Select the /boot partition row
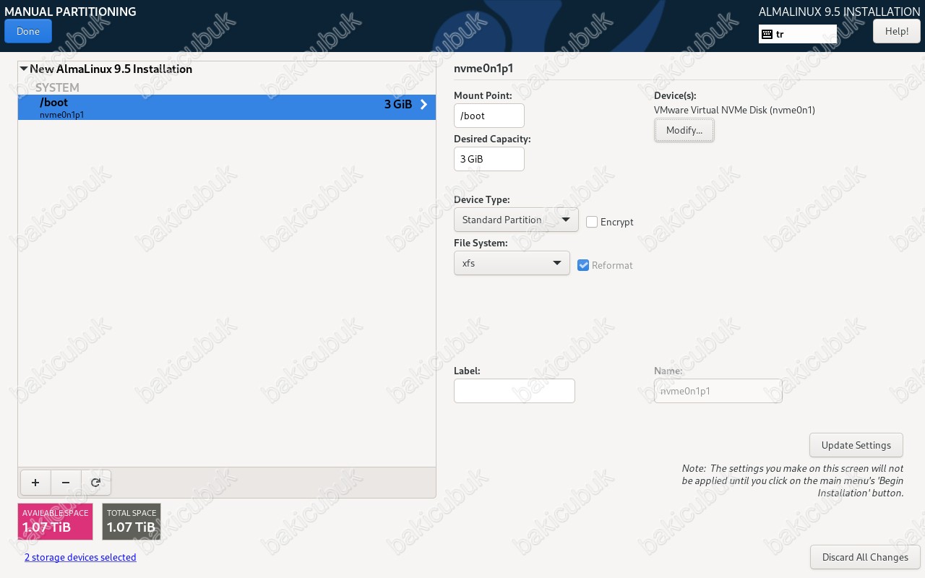The width and height of the screenshot is (925, 578). tap(227, 107)
